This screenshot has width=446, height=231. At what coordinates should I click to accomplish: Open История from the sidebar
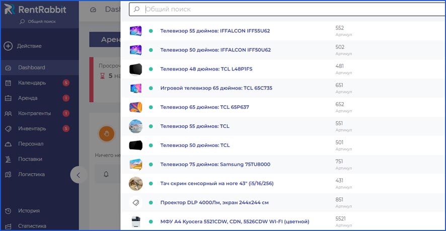click(x=29, y=211)
